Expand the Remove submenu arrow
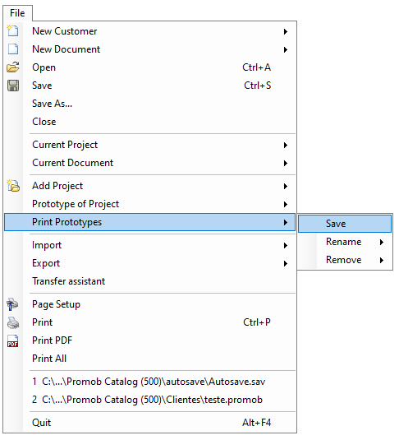 [381, 260]
